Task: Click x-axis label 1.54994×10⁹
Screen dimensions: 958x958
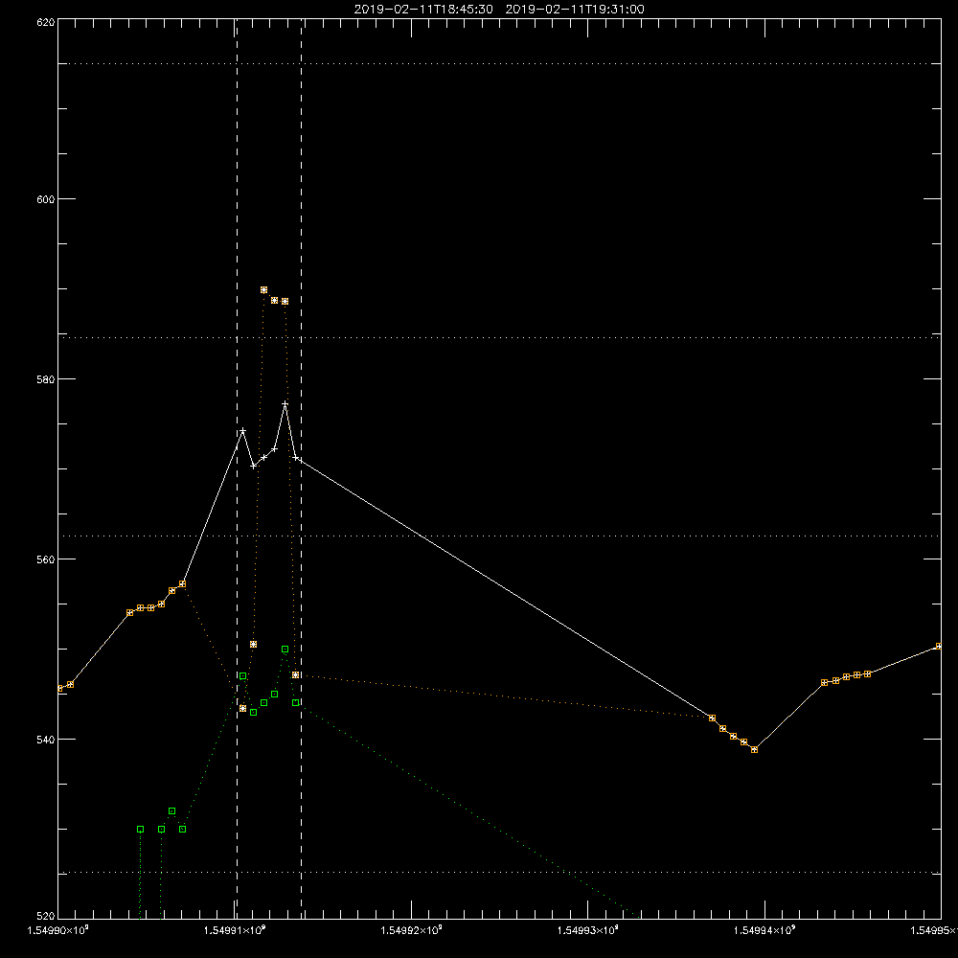Action: 764,930
